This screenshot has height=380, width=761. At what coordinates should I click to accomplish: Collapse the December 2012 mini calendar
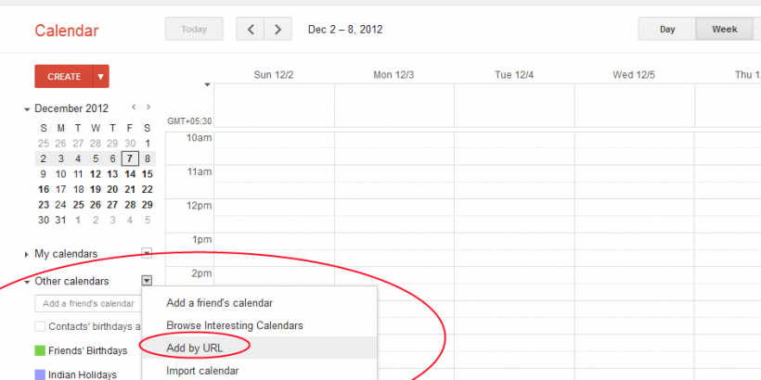28,108
